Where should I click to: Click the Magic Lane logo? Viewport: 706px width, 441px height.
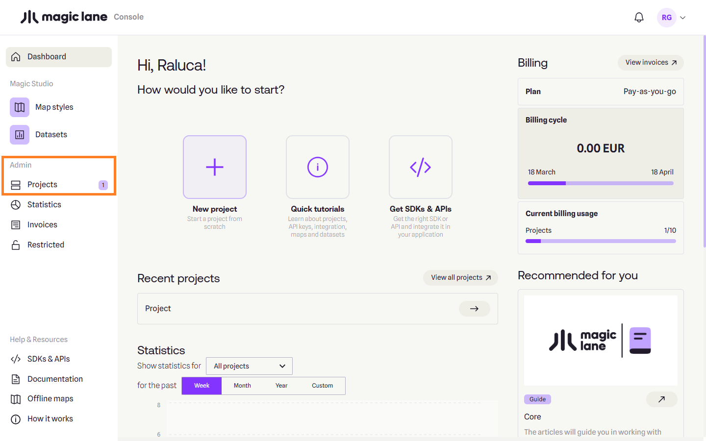pyautogui.click(x=64, y=17)
